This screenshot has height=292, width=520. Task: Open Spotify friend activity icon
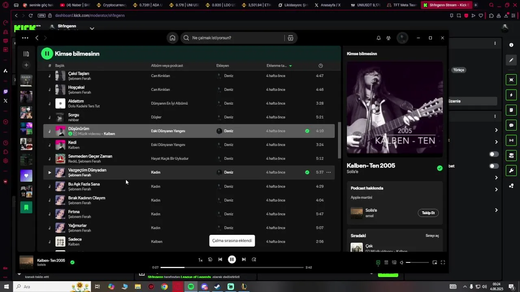(388, 38)
